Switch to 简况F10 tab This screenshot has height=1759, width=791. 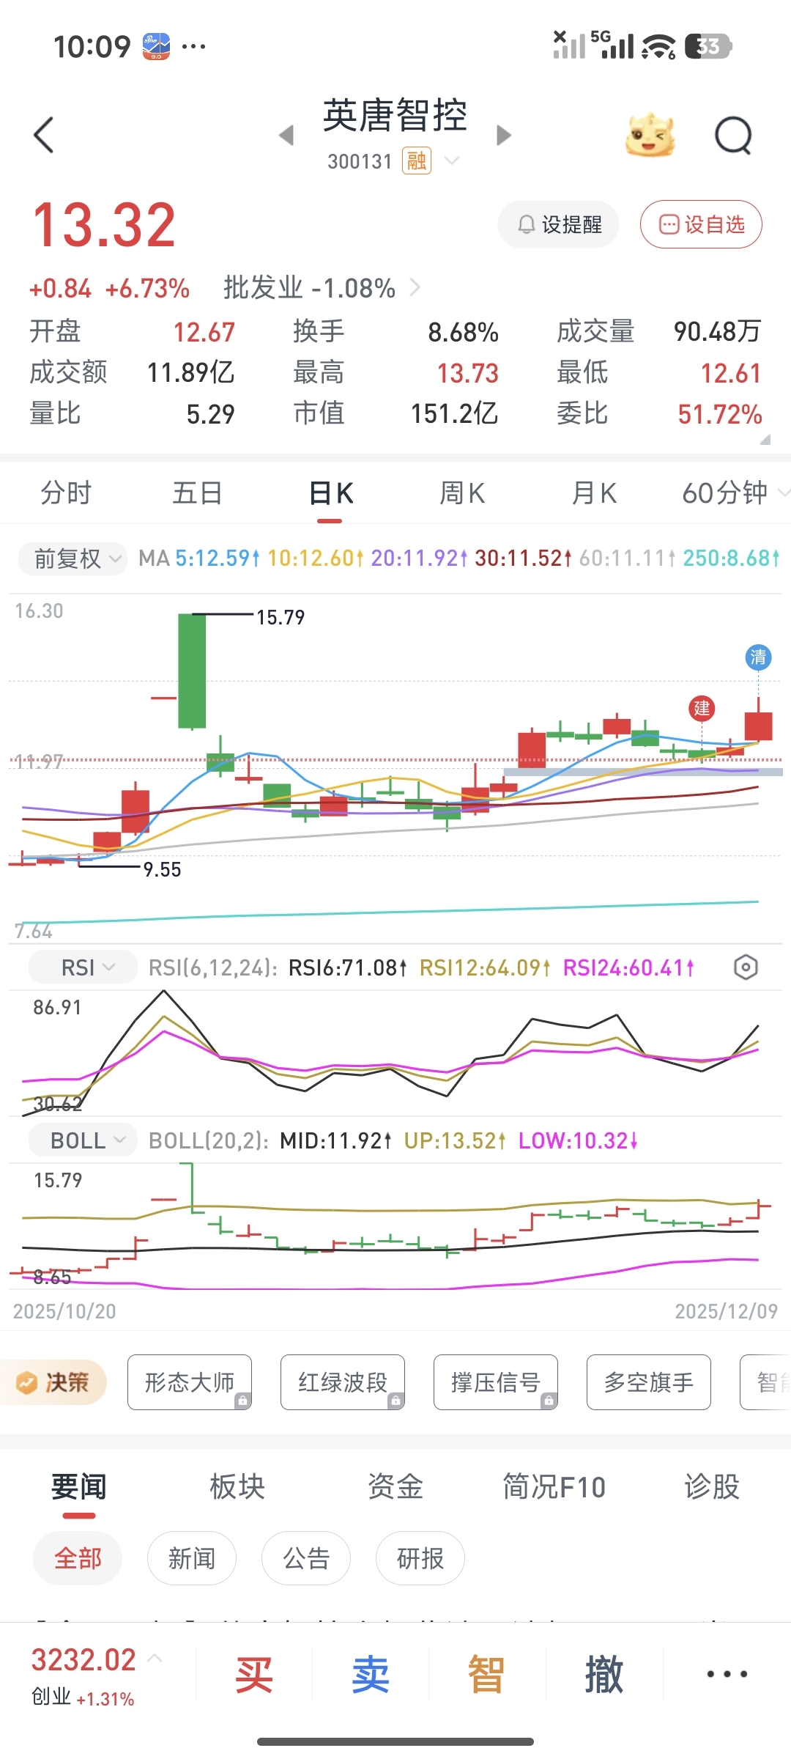[554, 1487]
